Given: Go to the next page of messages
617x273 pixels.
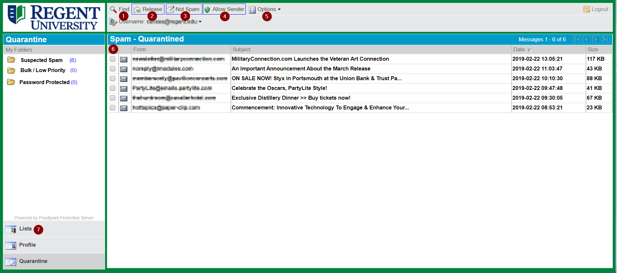Looking at the screenshot, I should [596, 39].
